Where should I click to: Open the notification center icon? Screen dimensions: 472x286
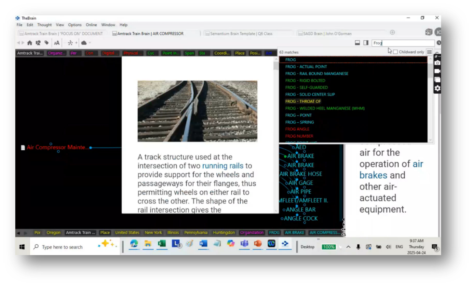[435, 247]
